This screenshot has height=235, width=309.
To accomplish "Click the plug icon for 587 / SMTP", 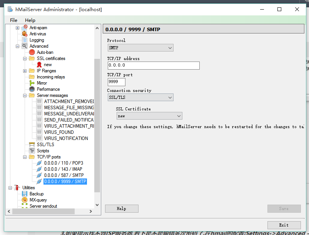I will [39, 175].
